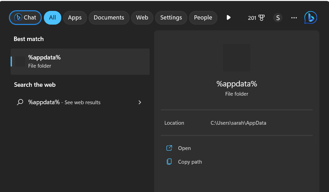The image size is (329, 192).
Task: Click the magnifier icon beside web result
Action: [20, 102]
